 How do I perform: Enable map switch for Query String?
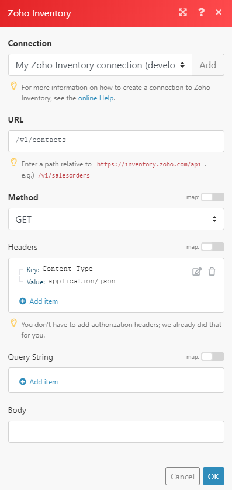coord(213,357)
